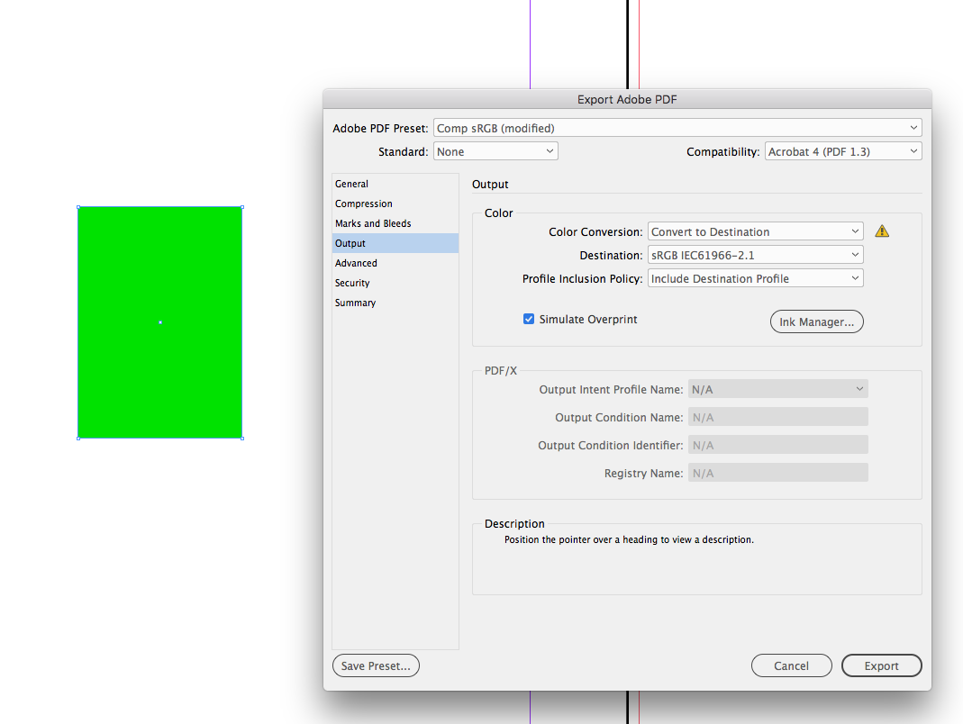Open the Adobe PDF Preset dropdown
The height and width of the screenshot is (724, 963).
coord(677,127)
